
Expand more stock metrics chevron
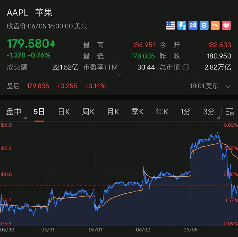pos(119,75)
